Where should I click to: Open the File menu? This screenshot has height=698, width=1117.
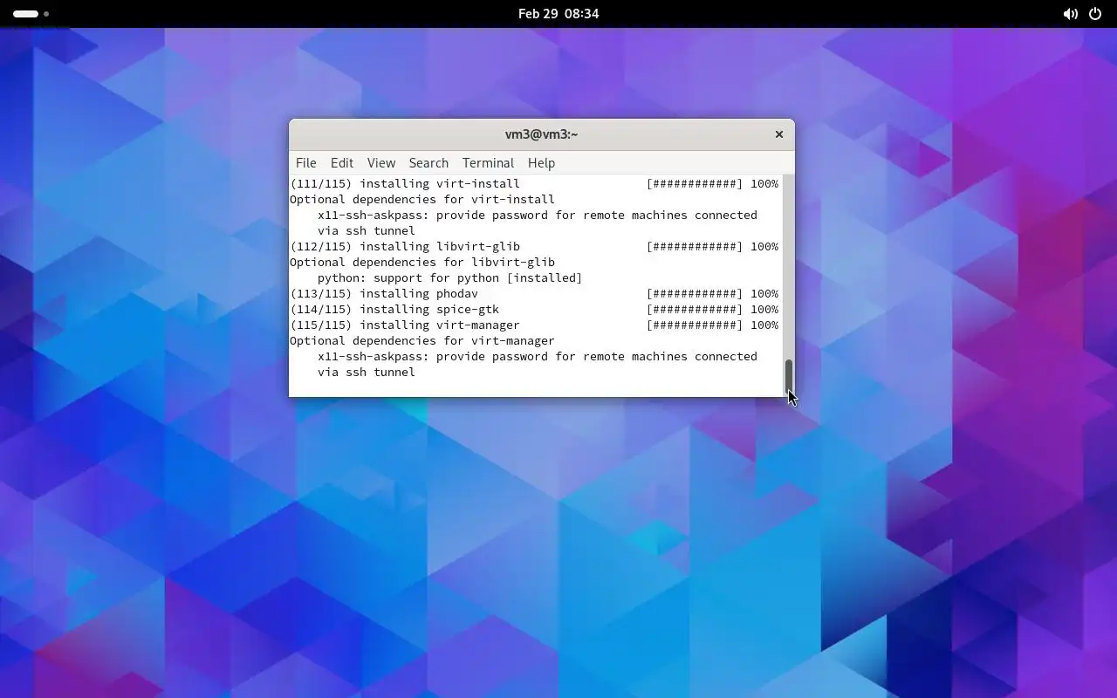305,163
